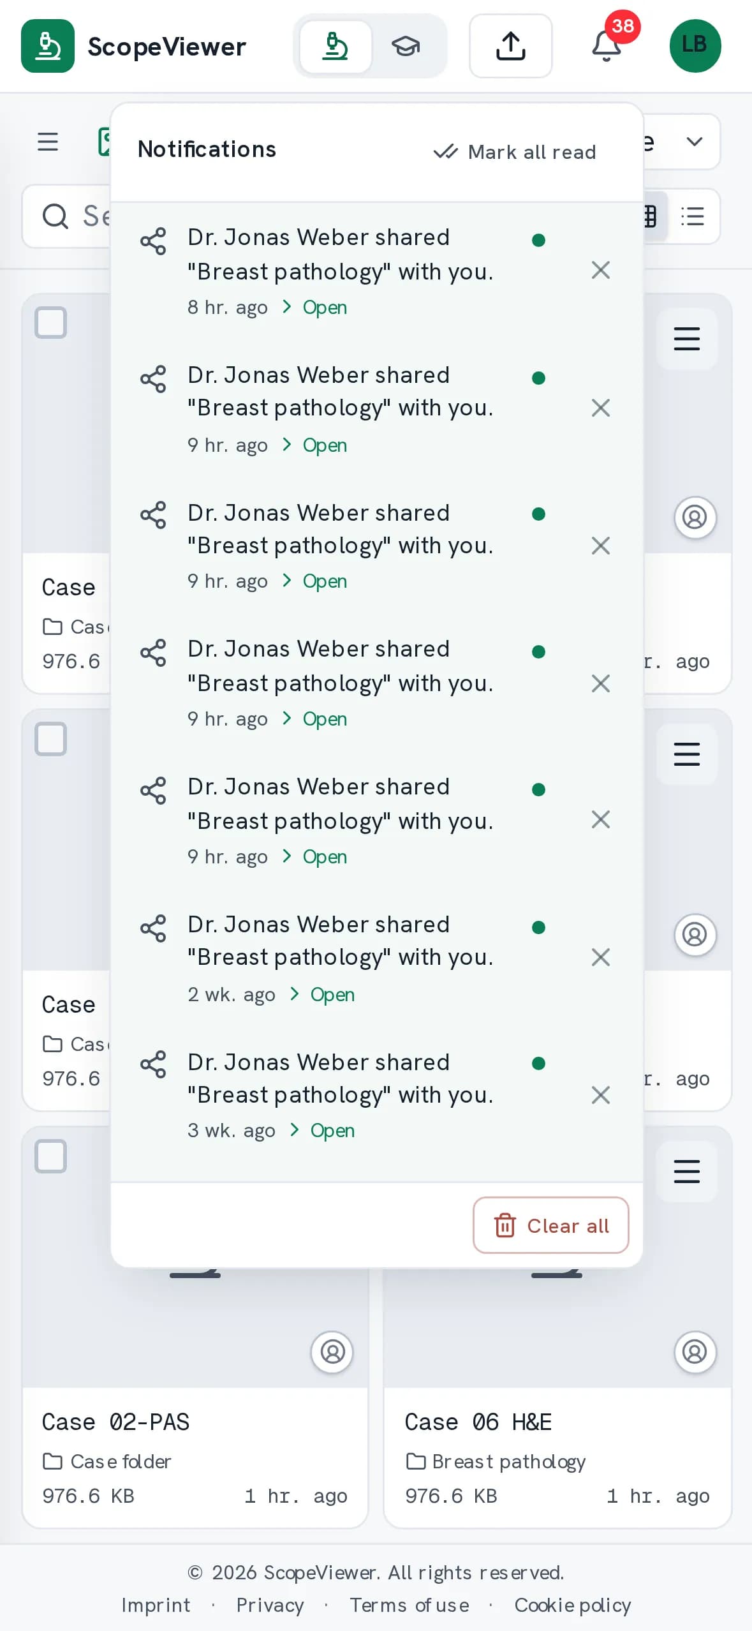Screen dimensions: 752x1631
Task: Open the 8 hr. ago shared notification
Action: click(325, 308)
